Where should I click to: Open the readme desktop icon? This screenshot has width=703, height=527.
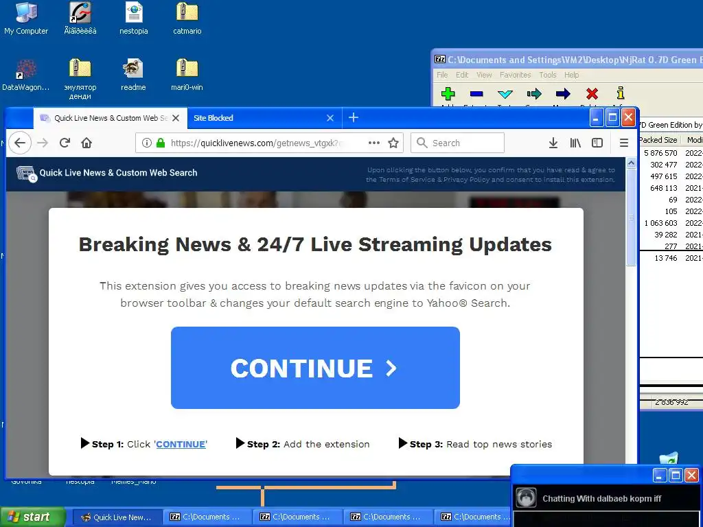point(133,75)
